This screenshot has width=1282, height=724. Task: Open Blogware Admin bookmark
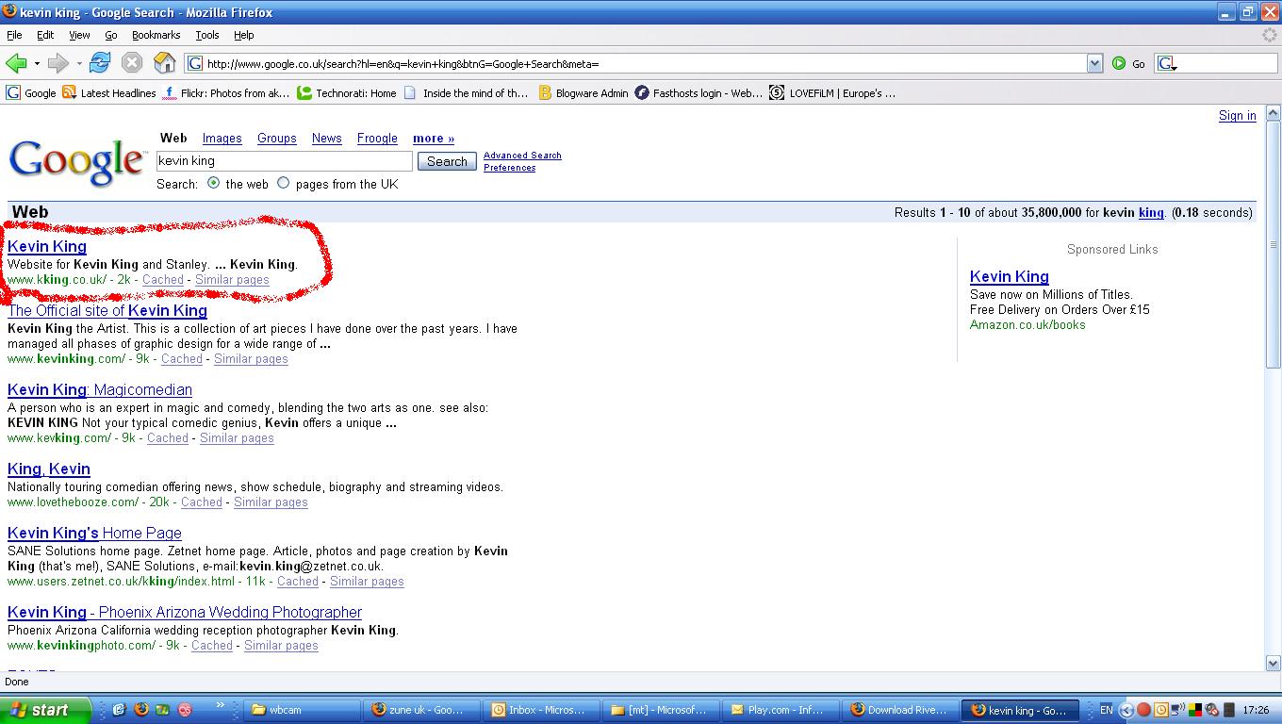583,93
